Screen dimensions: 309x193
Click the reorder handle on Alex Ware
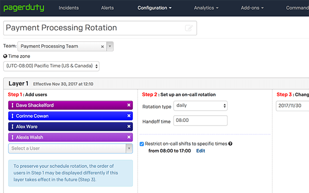(x=12, y=127)
